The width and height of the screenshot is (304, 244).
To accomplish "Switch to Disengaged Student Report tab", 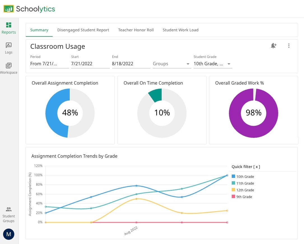I will 83,30.
